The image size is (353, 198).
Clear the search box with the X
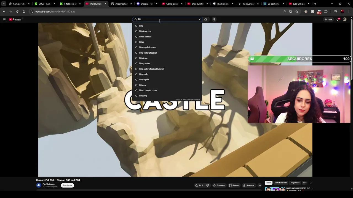pyautogui.click(x=200, y=19)
